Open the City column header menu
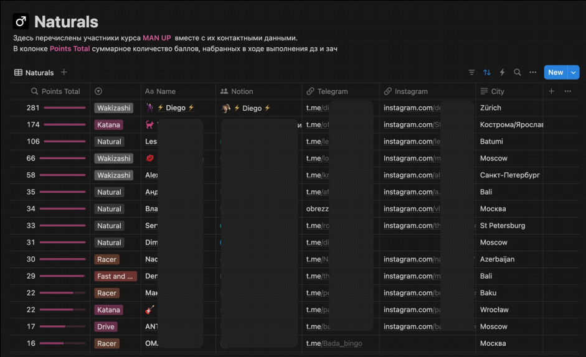Screen dimensions: 586x357 pyautogui.click(x=497, y=91)
